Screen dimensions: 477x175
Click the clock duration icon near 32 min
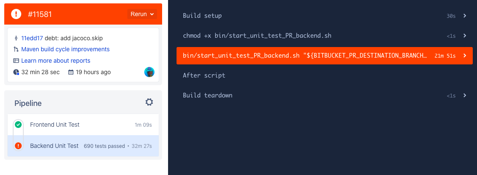point(16,72)
